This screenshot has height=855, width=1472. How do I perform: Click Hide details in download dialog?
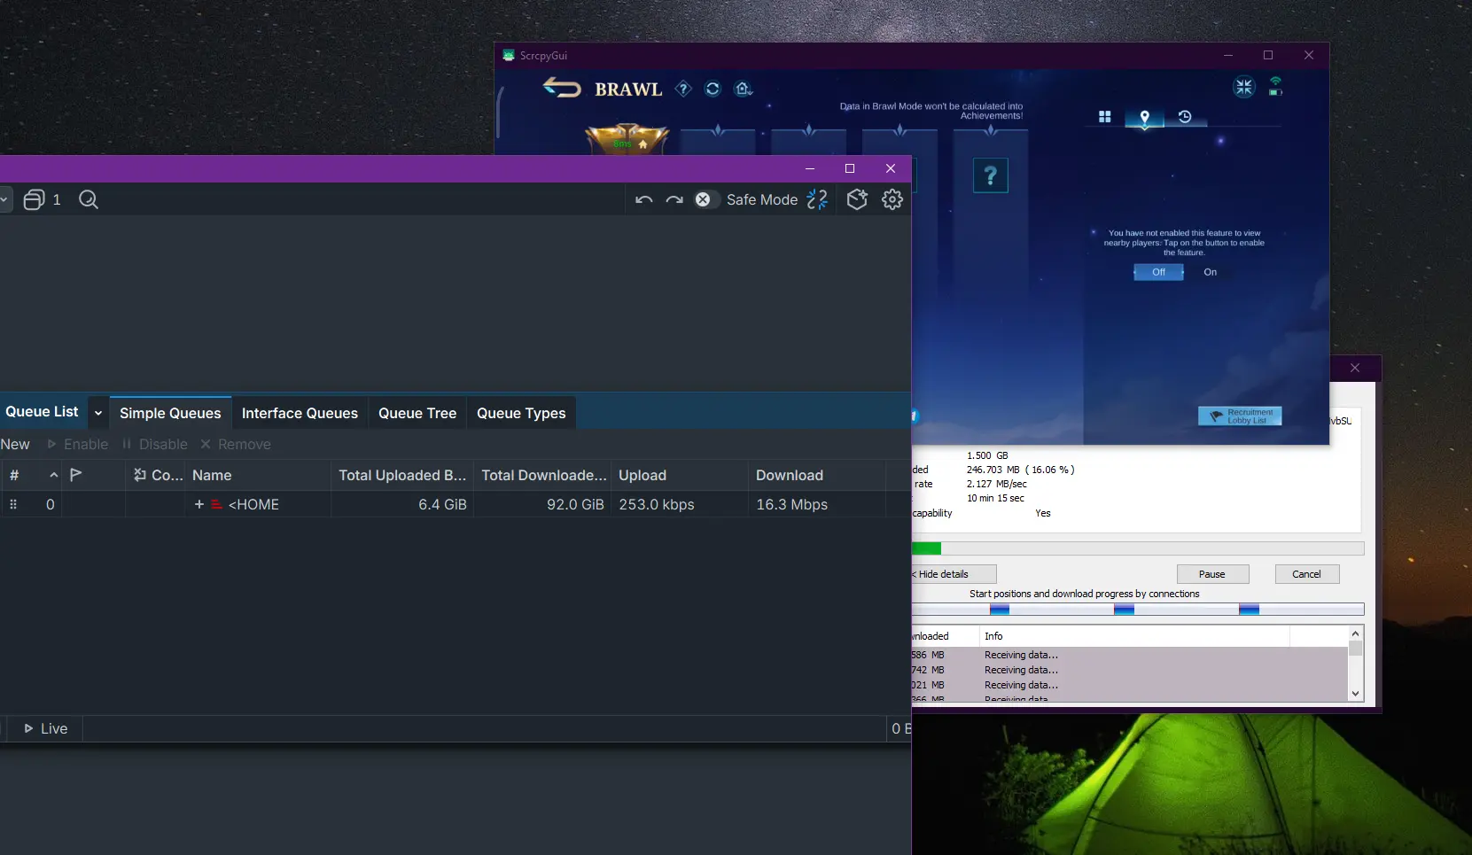point(954,574)
